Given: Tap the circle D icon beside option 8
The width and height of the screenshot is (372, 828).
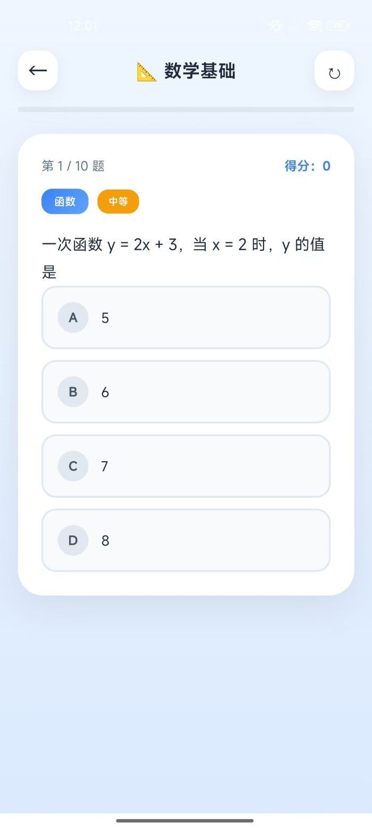Looking at the screenshot, I should tap(73, 540).
